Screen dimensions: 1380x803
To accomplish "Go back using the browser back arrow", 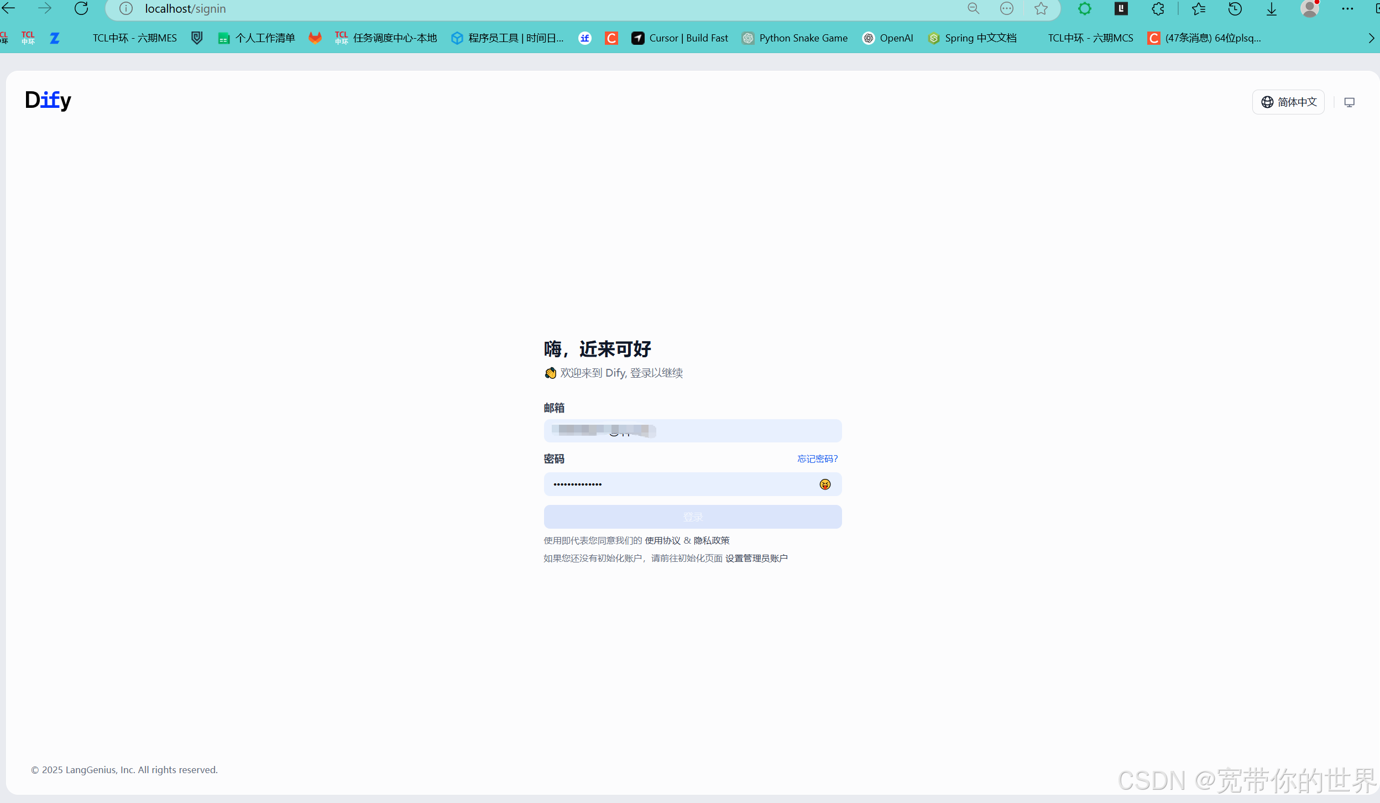I will pyautogui.click(x=9, y=8).
